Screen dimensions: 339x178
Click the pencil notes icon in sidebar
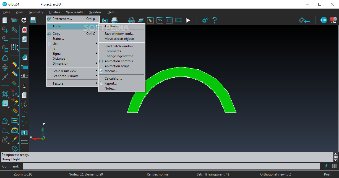[x=24, y=39]
